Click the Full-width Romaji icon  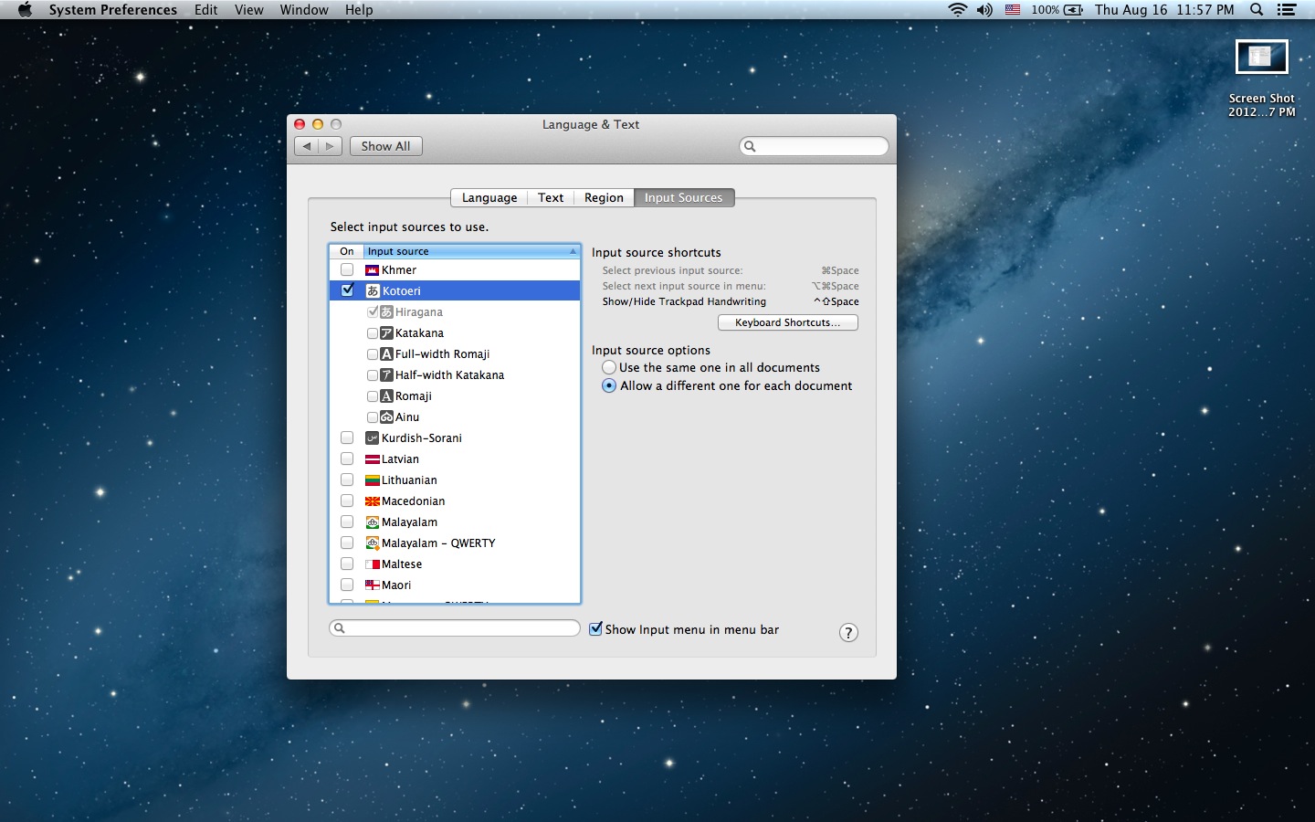point(386,354)
